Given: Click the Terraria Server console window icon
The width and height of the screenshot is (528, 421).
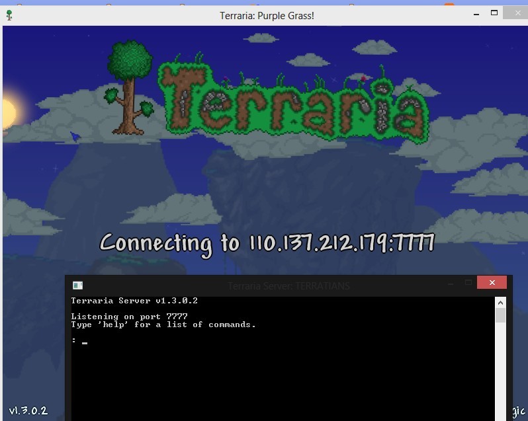Looking at the screenshot, I should tap(78, 286).
